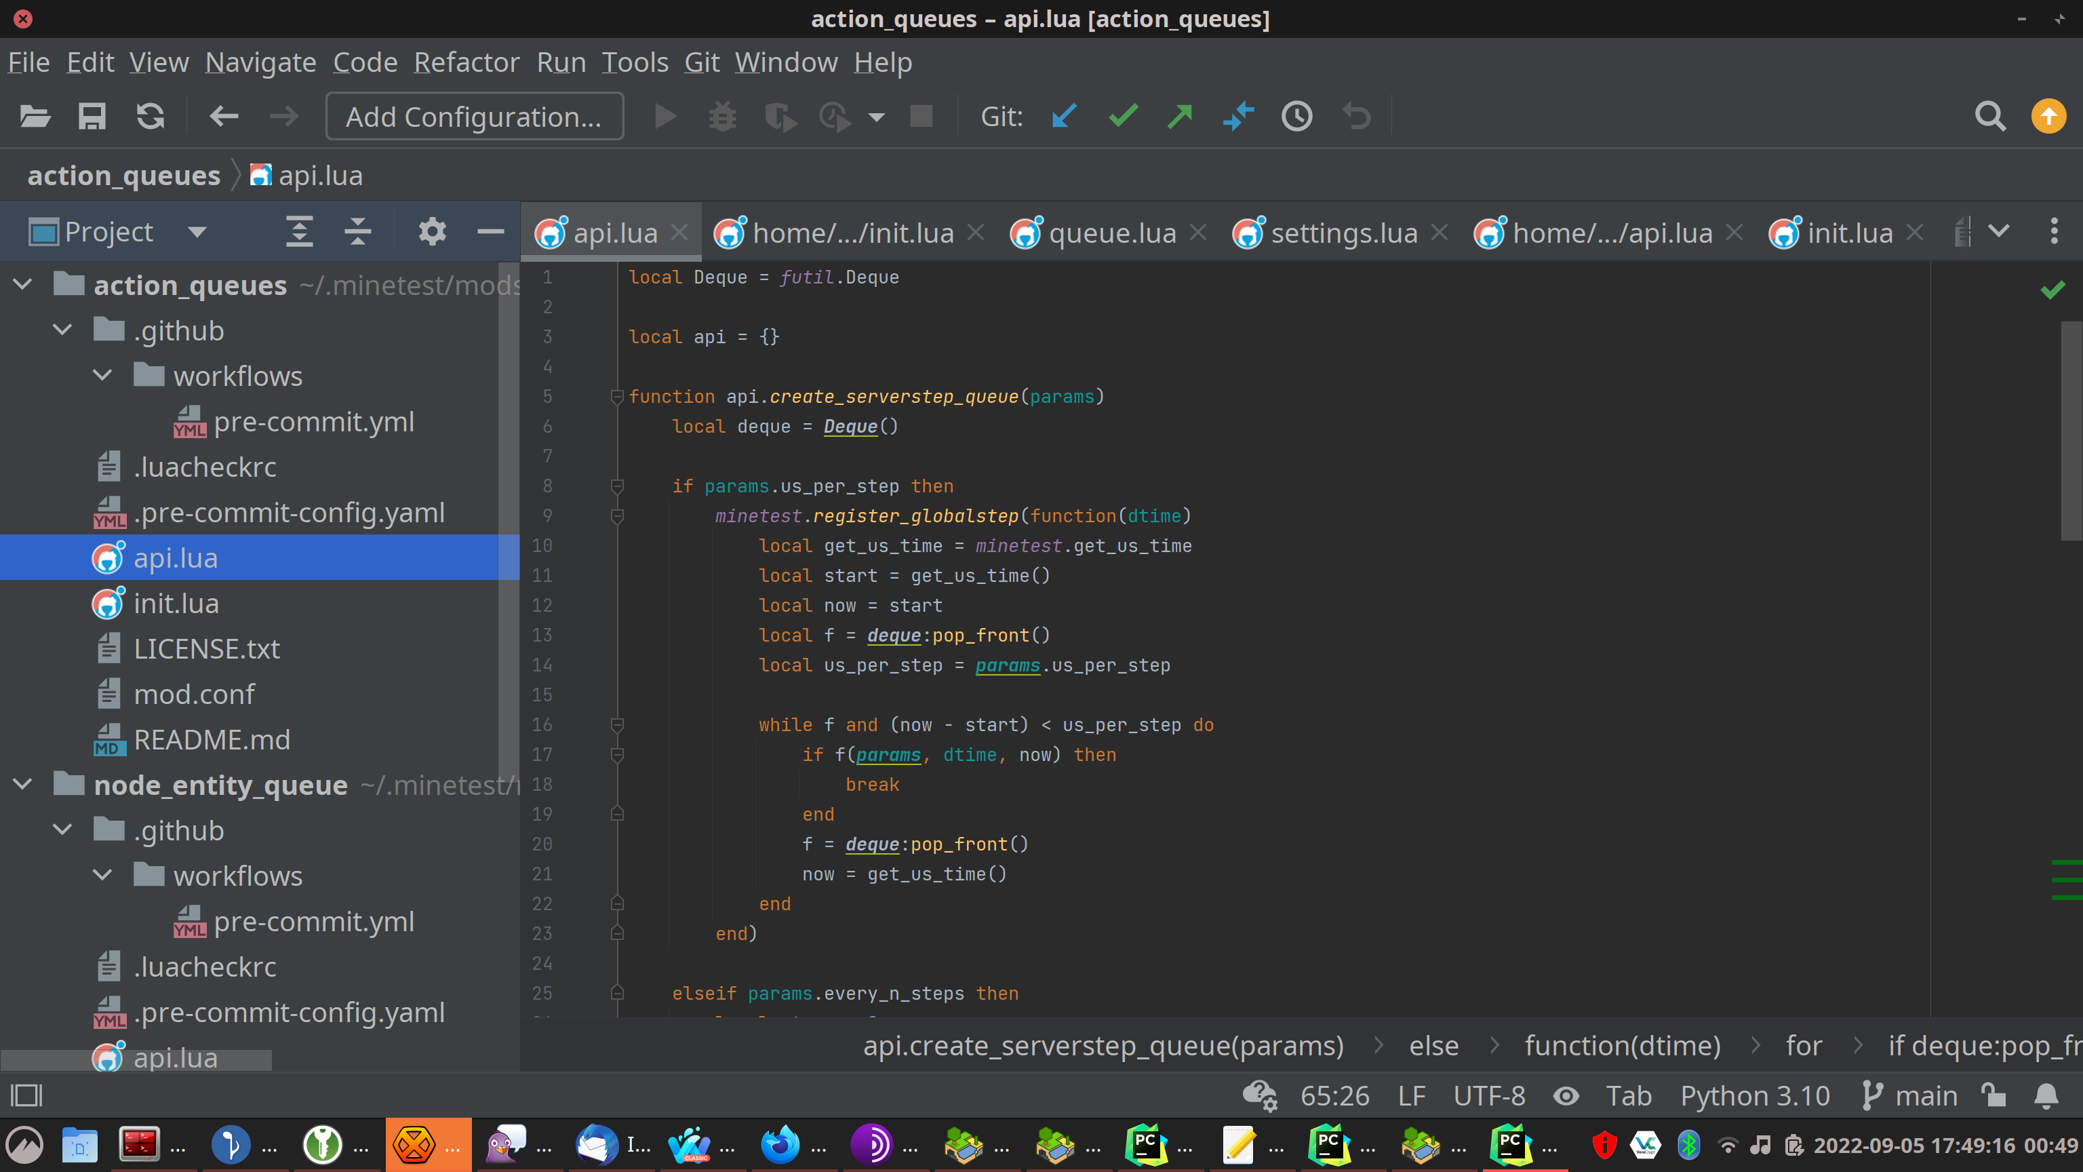Open the Project view dropdown
The image size is (2083, 1172).
pos(197,232)
